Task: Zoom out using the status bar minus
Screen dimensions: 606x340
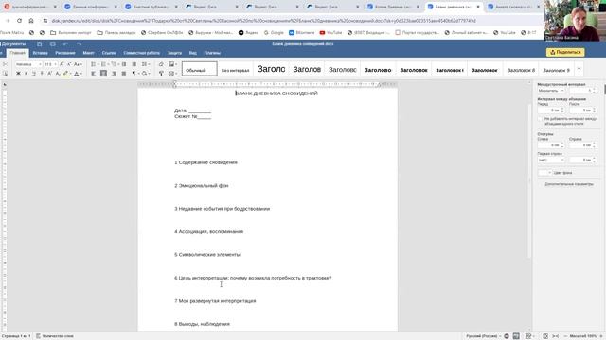Action: tap(565, 336)
